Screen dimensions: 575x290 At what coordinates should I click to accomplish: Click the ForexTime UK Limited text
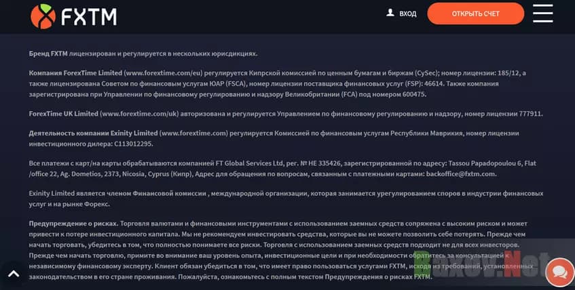(63, 114)
